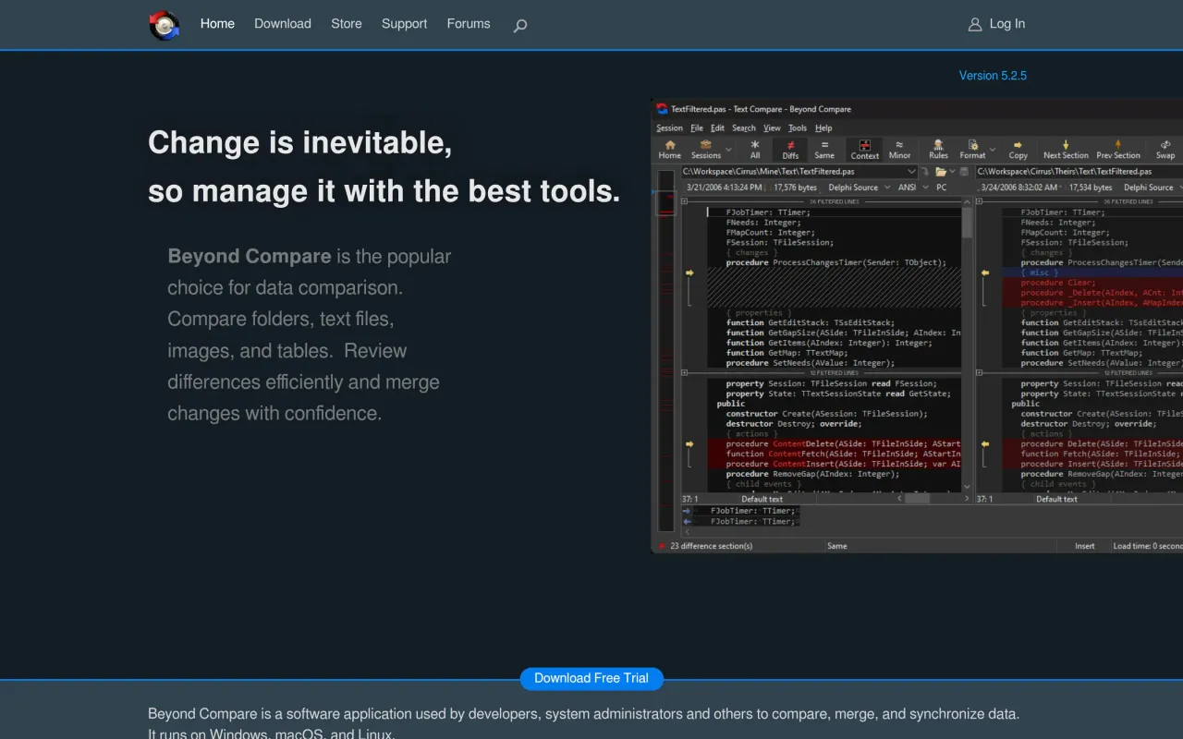Click the Copy arrow toolbar icon
The image size is (1183, 739).
coord(1018,145)
